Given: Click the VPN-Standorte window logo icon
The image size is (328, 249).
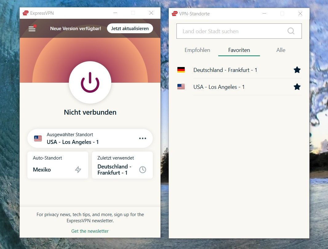Looking at the screenshot, I should tap(175, 14).
